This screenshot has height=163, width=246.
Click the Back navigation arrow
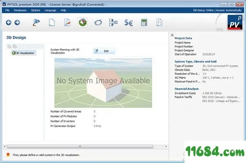point(9,22)
